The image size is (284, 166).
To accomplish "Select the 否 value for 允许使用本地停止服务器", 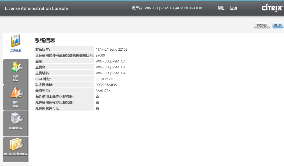I will click(x=97, y=97).
